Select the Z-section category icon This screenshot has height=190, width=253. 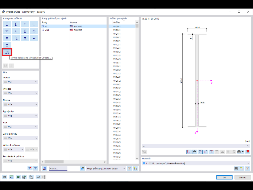tap(16, 38)
